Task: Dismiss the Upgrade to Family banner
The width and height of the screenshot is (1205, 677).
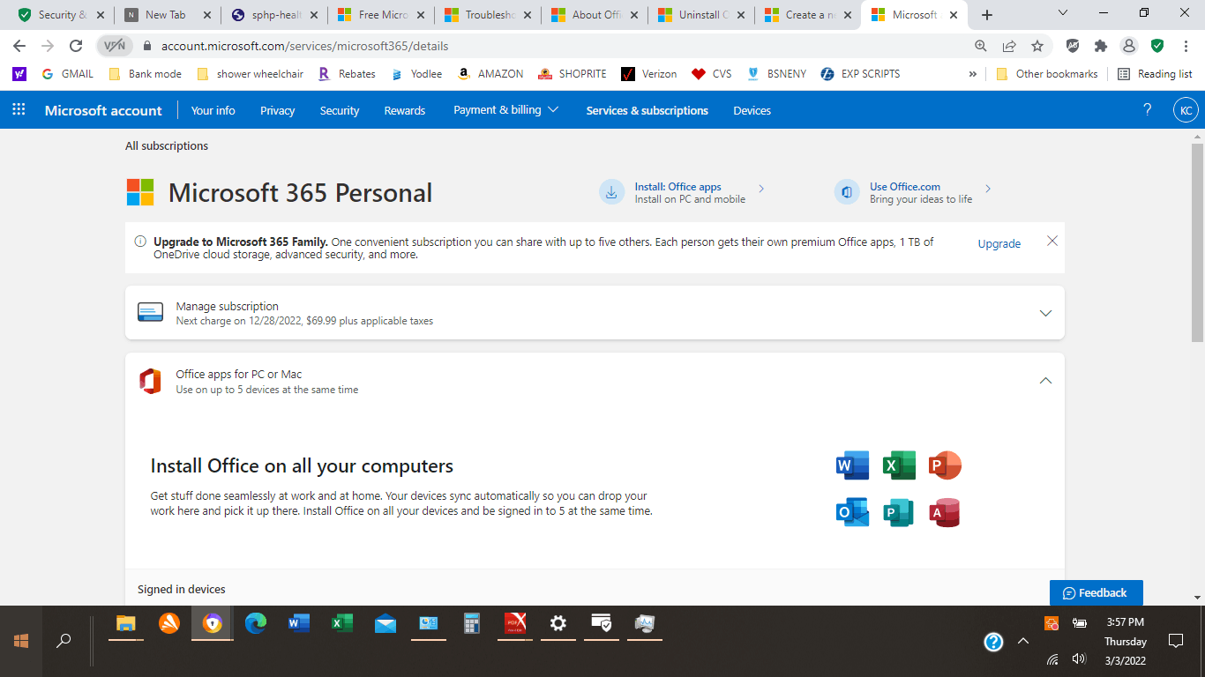Action: [x=1052, y=241]
